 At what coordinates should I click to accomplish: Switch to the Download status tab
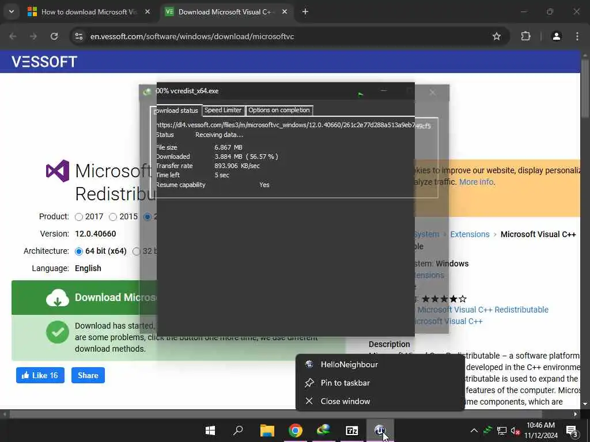(x=176, y=110)
